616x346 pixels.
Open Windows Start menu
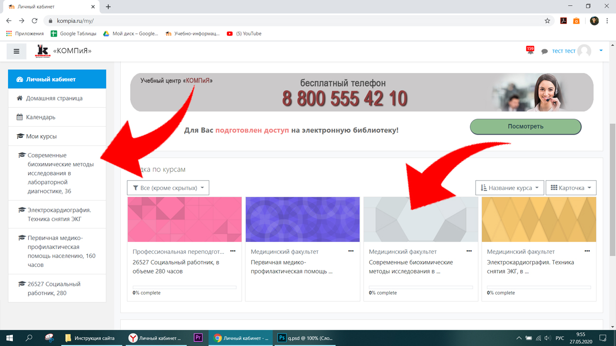[9, 338]
